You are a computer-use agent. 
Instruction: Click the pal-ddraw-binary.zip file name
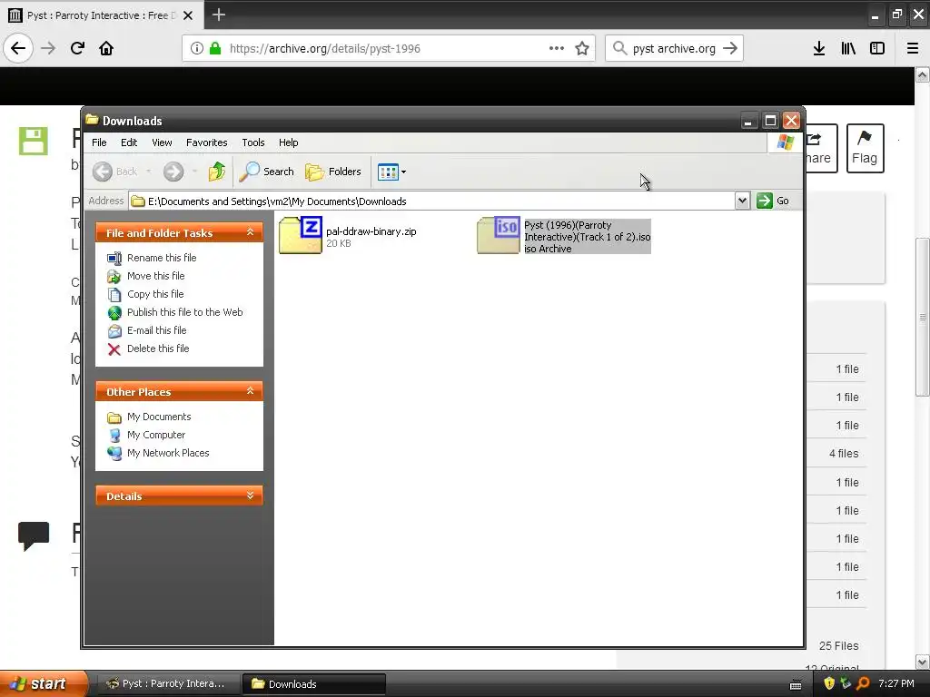click(371, 231)
